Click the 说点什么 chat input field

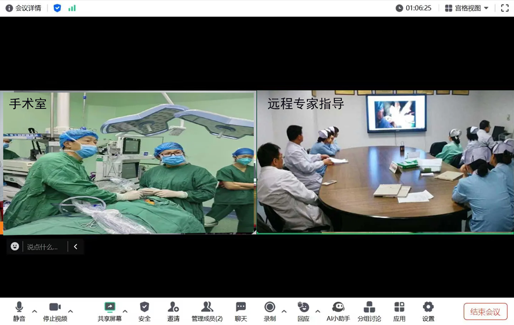(x=44, y=246)
